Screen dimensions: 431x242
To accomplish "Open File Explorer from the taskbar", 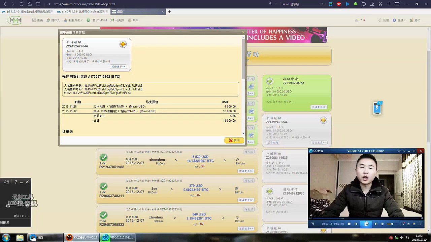I will pos(20,238).
